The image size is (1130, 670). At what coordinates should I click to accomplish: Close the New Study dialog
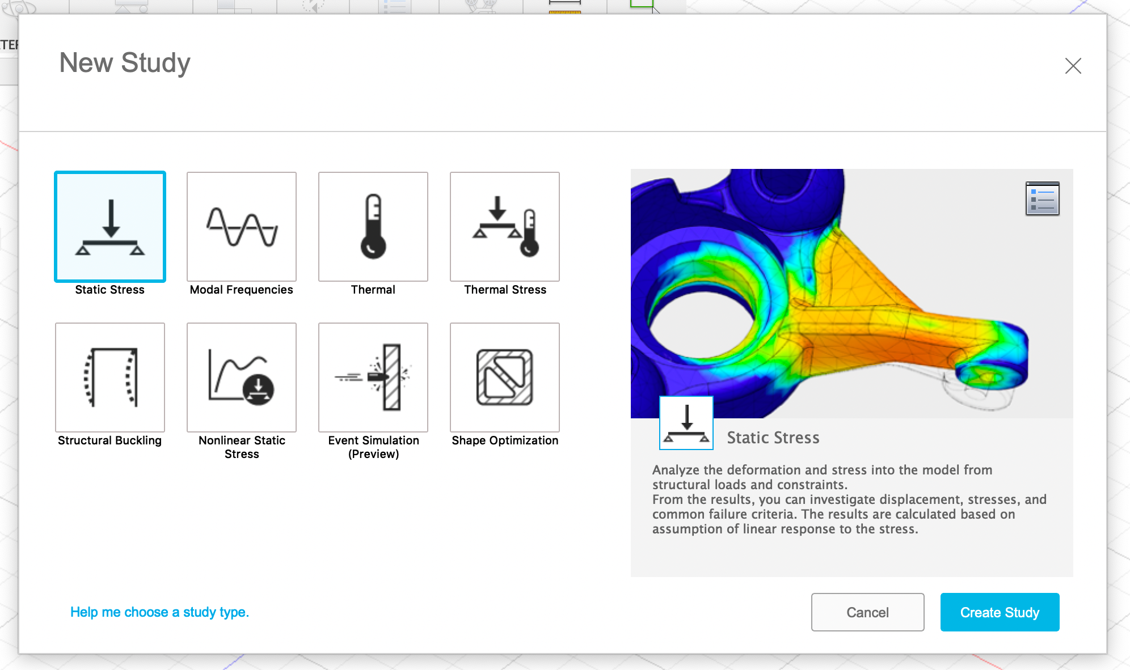click(x=1073, y=66)
